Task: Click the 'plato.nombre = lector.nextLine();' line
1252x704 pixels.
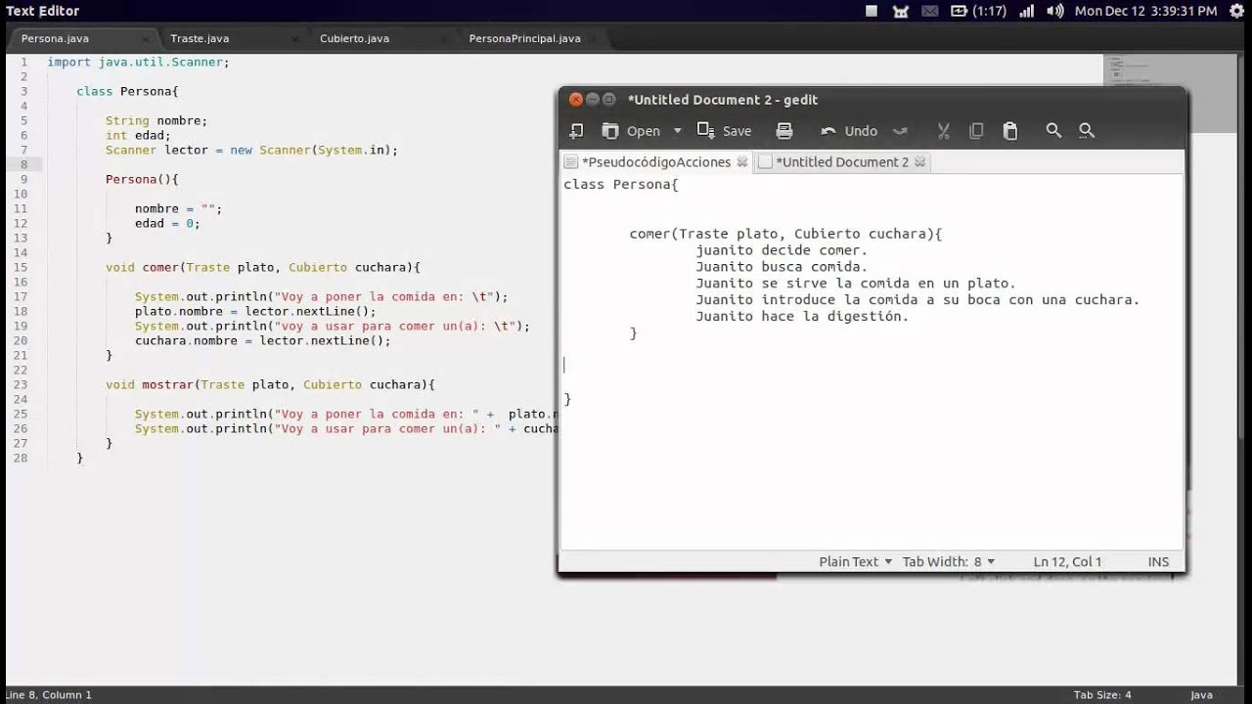Action: (255, 311)
